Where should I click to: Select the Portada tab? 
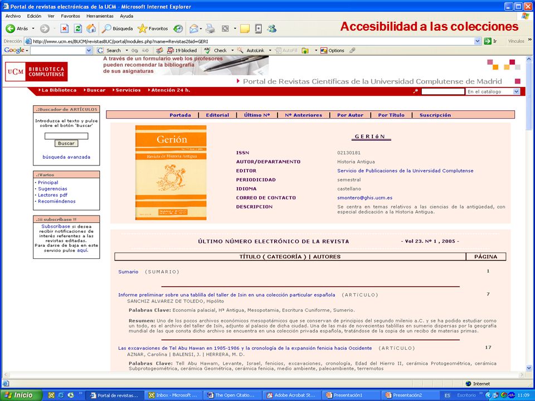click(x=180, y=115)
